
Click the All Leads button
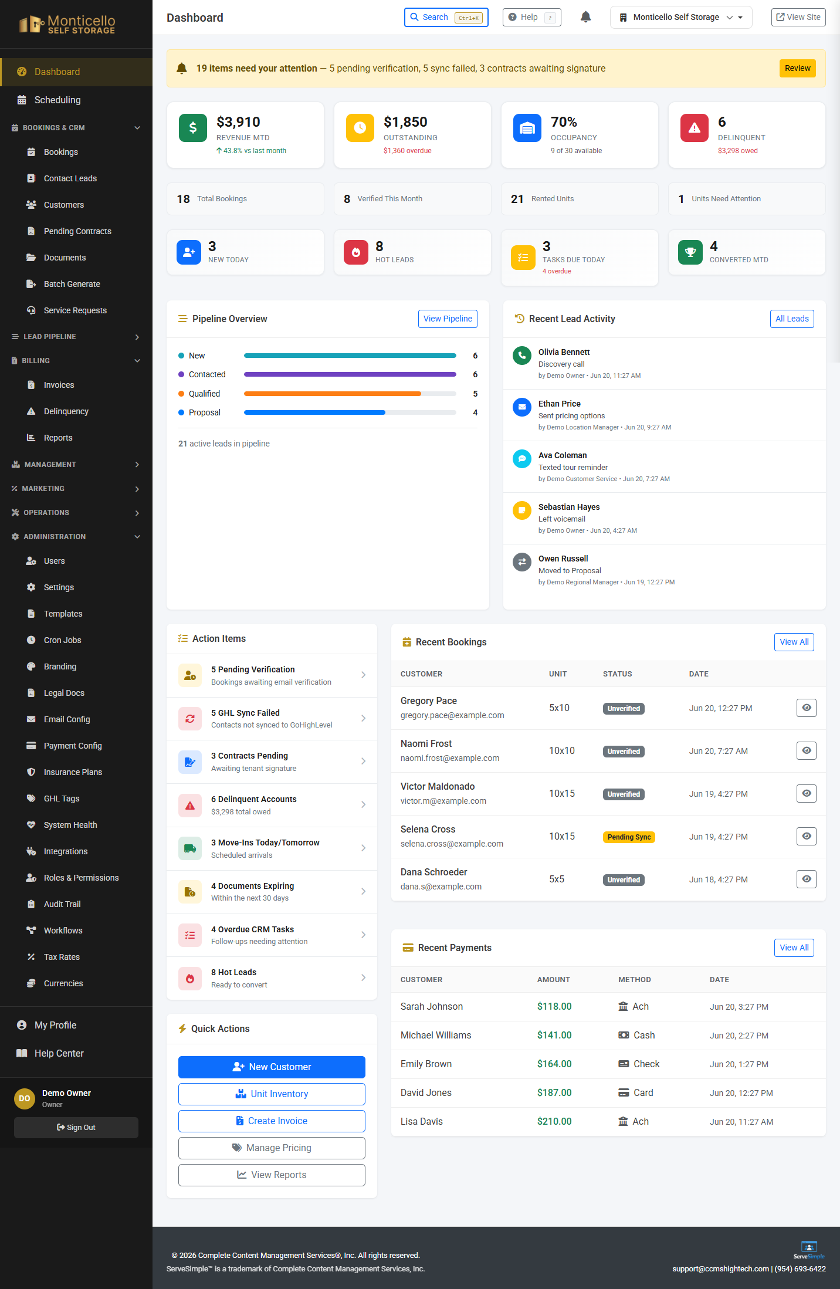[x=792, y=319]
